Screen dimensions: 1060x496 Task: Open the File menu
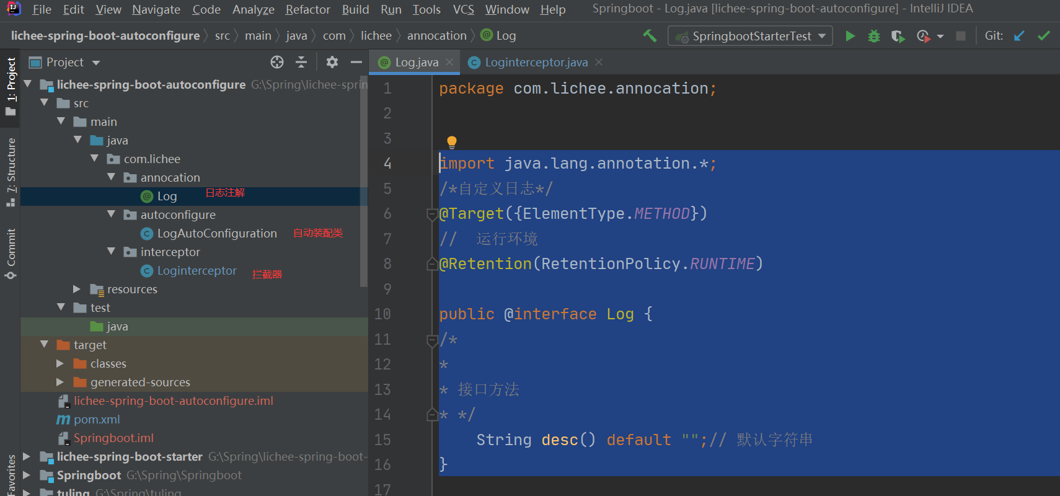tap(42, 9)
